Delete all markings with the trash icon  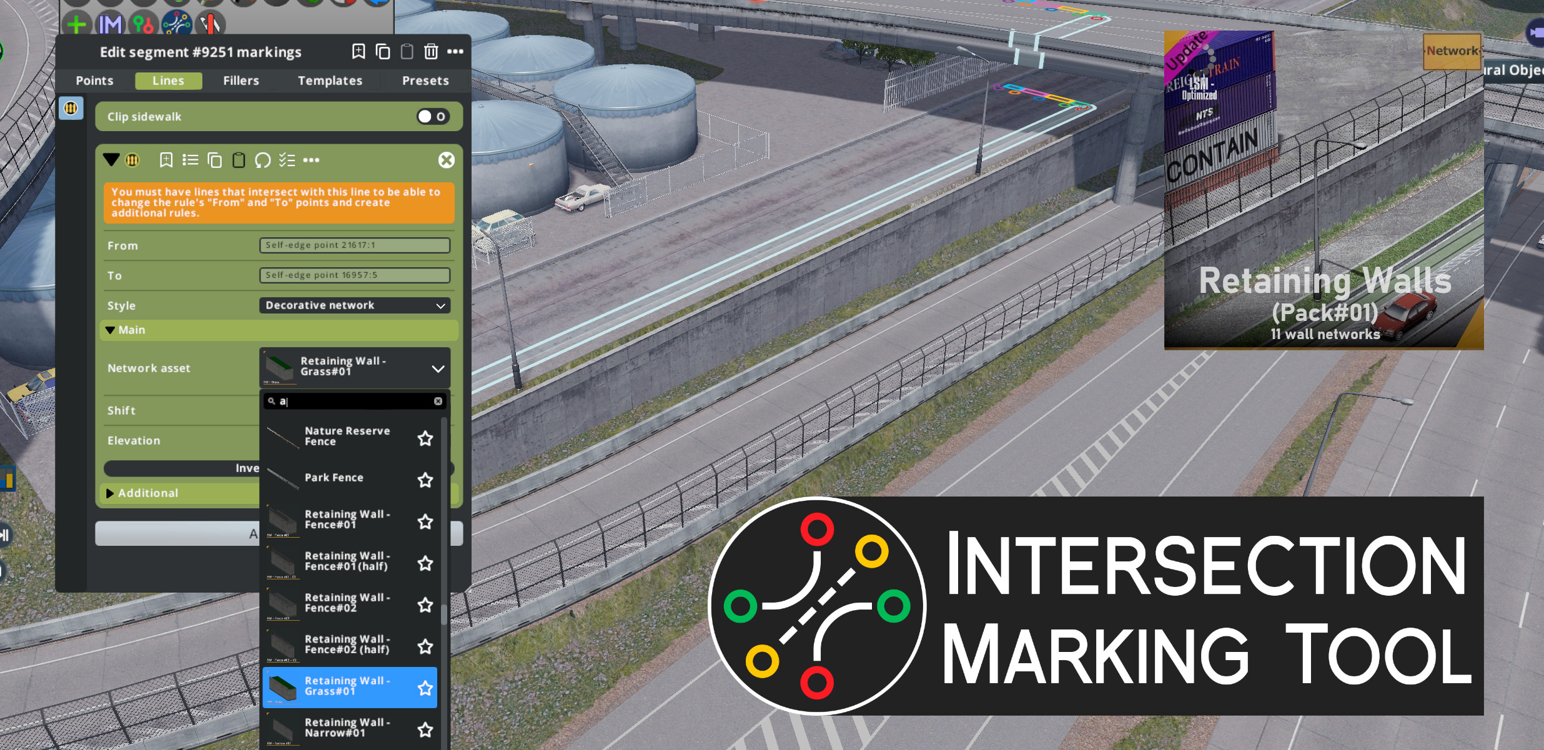[x=432, y=52]
